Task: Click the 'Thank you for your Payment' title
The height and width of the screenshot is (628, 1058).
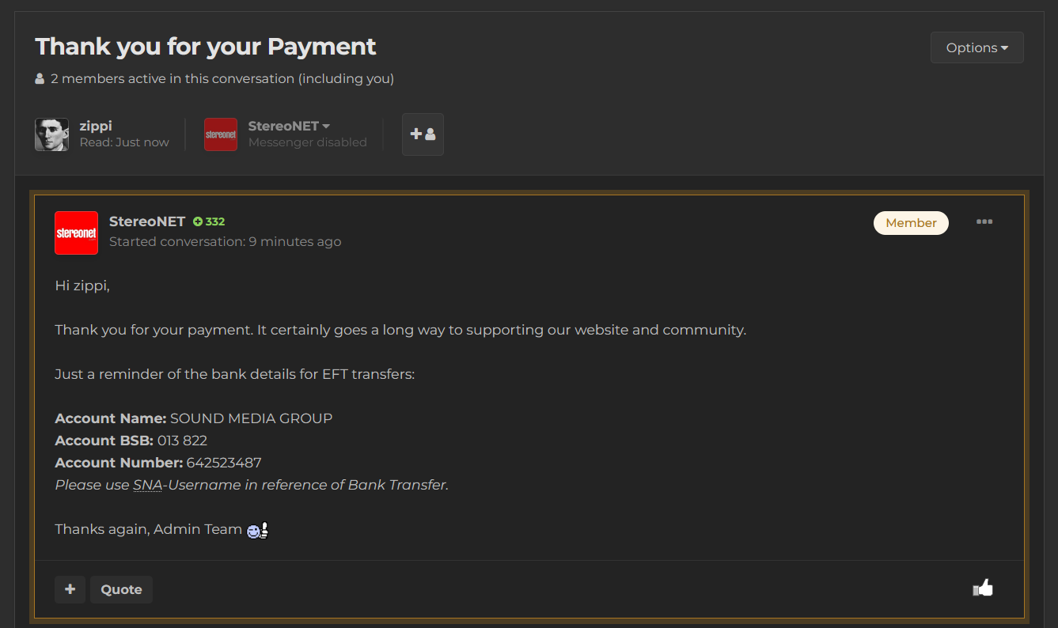Action: tap(206, 47)
